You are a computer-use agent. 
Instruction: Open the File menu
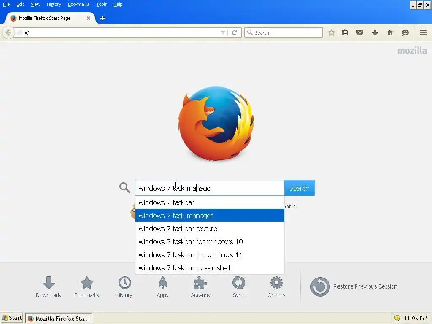click(x=6, y=4)
